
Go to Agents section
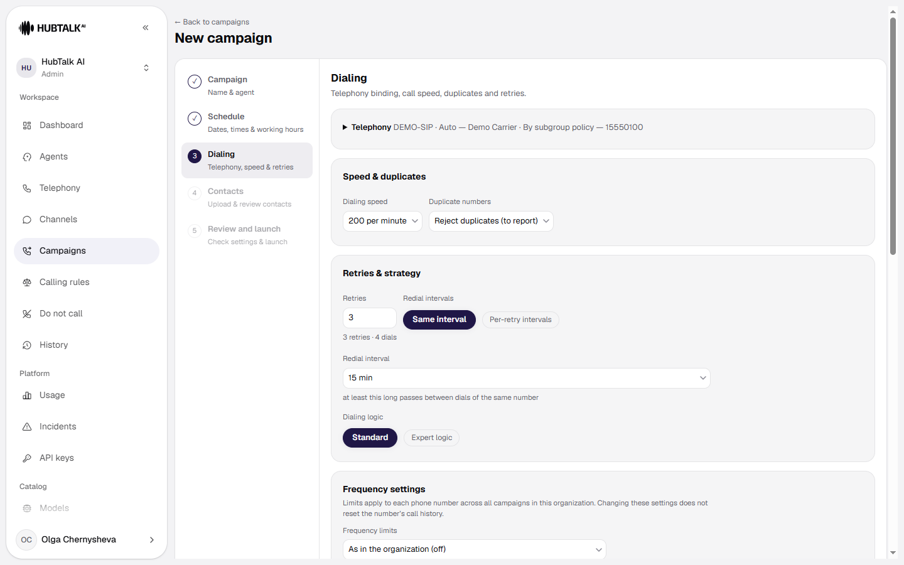(87, 157)
